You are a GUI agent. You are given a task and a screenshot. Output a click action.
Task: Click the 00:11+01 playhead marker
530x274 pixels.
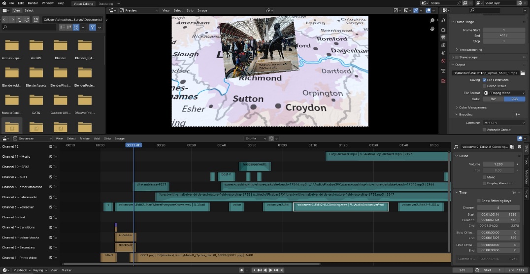point(133,145)
